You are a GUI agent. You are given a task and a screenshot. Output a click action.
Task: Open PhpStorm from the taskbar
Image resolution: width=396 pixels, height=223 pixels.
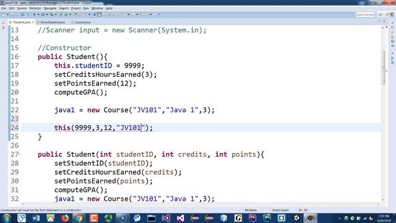coord(252,218)
